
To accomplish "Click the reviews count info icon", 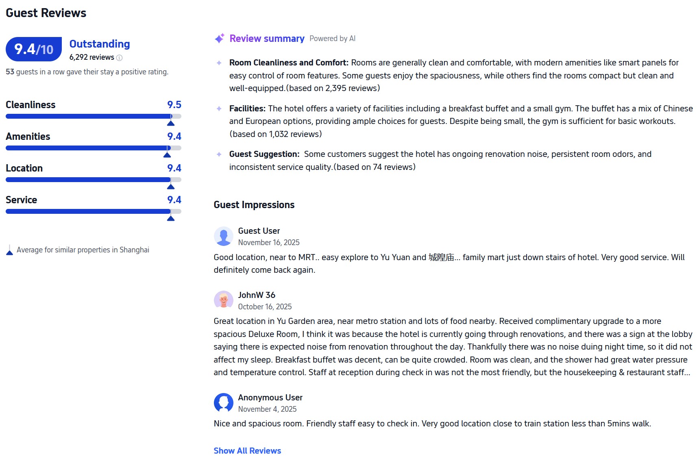I will 119,58.
